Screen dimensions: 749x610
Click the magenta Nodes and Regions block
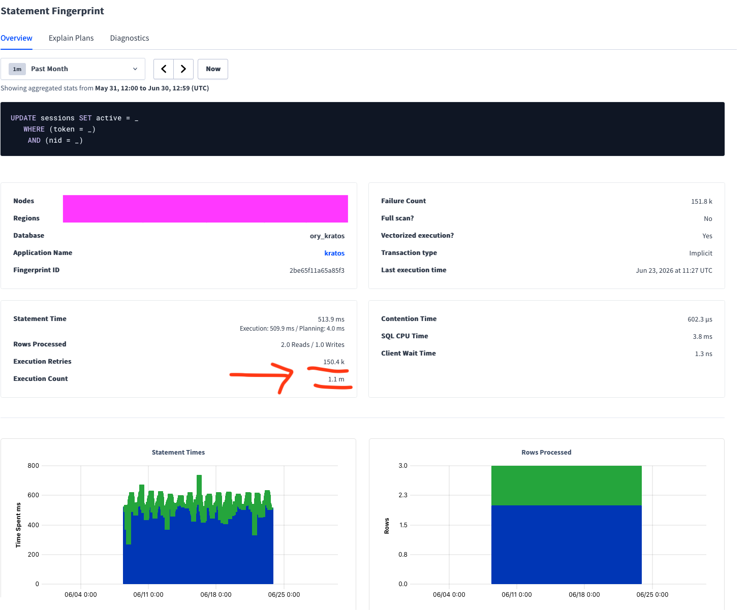205,209
